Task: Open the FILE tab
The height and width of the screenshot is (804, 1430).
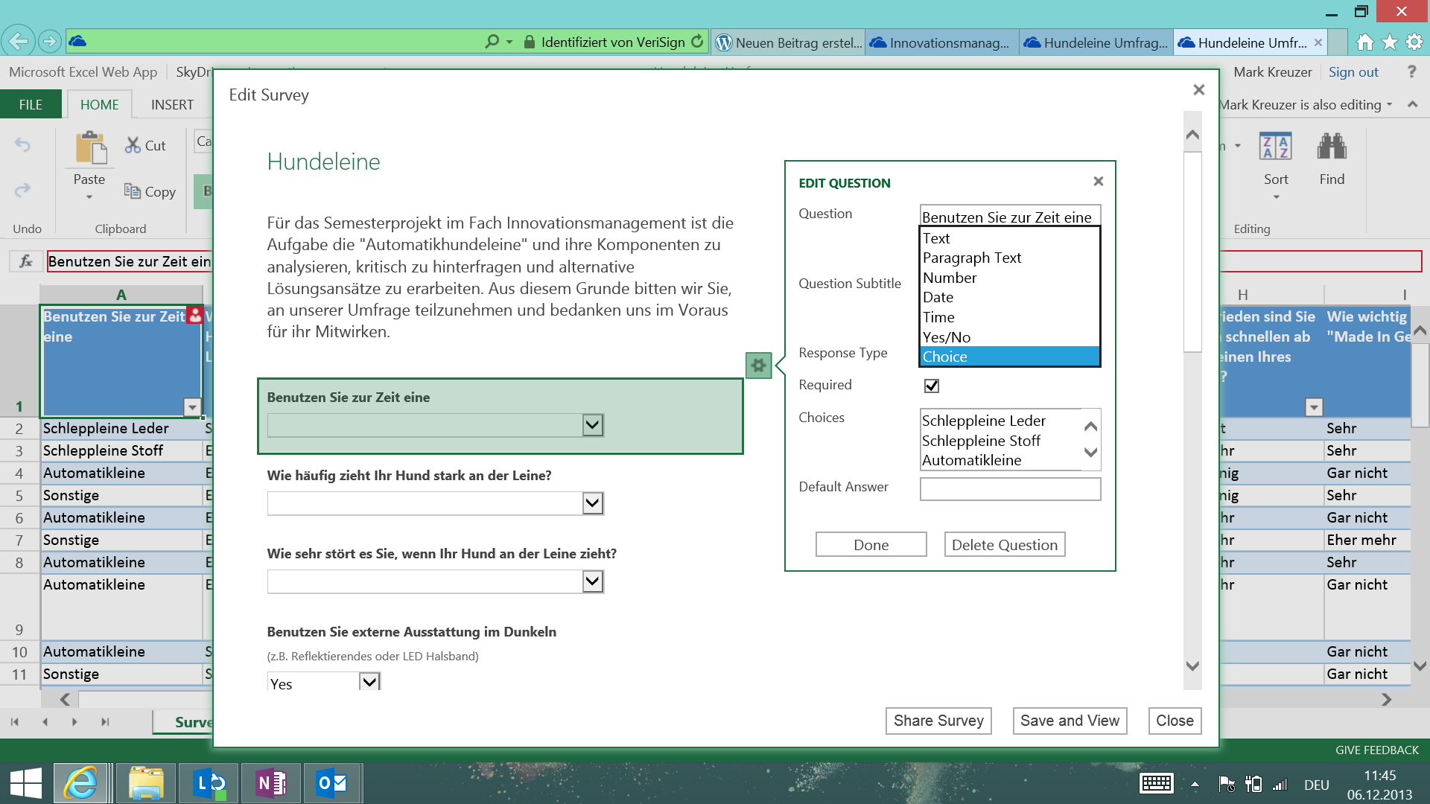Action: 31,105
